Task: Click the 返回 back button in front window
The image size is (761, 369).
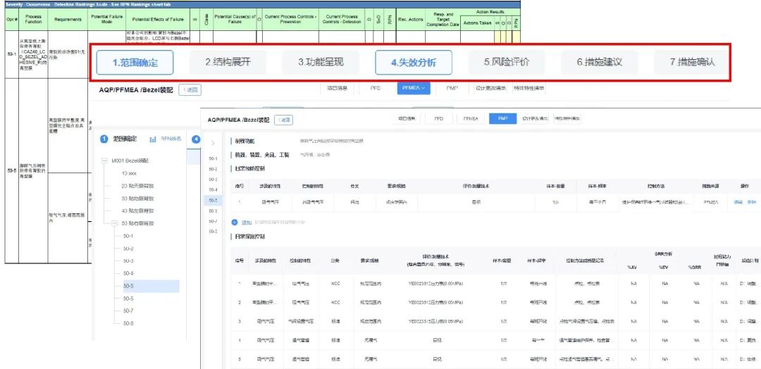Action: [x=284, y=120]
